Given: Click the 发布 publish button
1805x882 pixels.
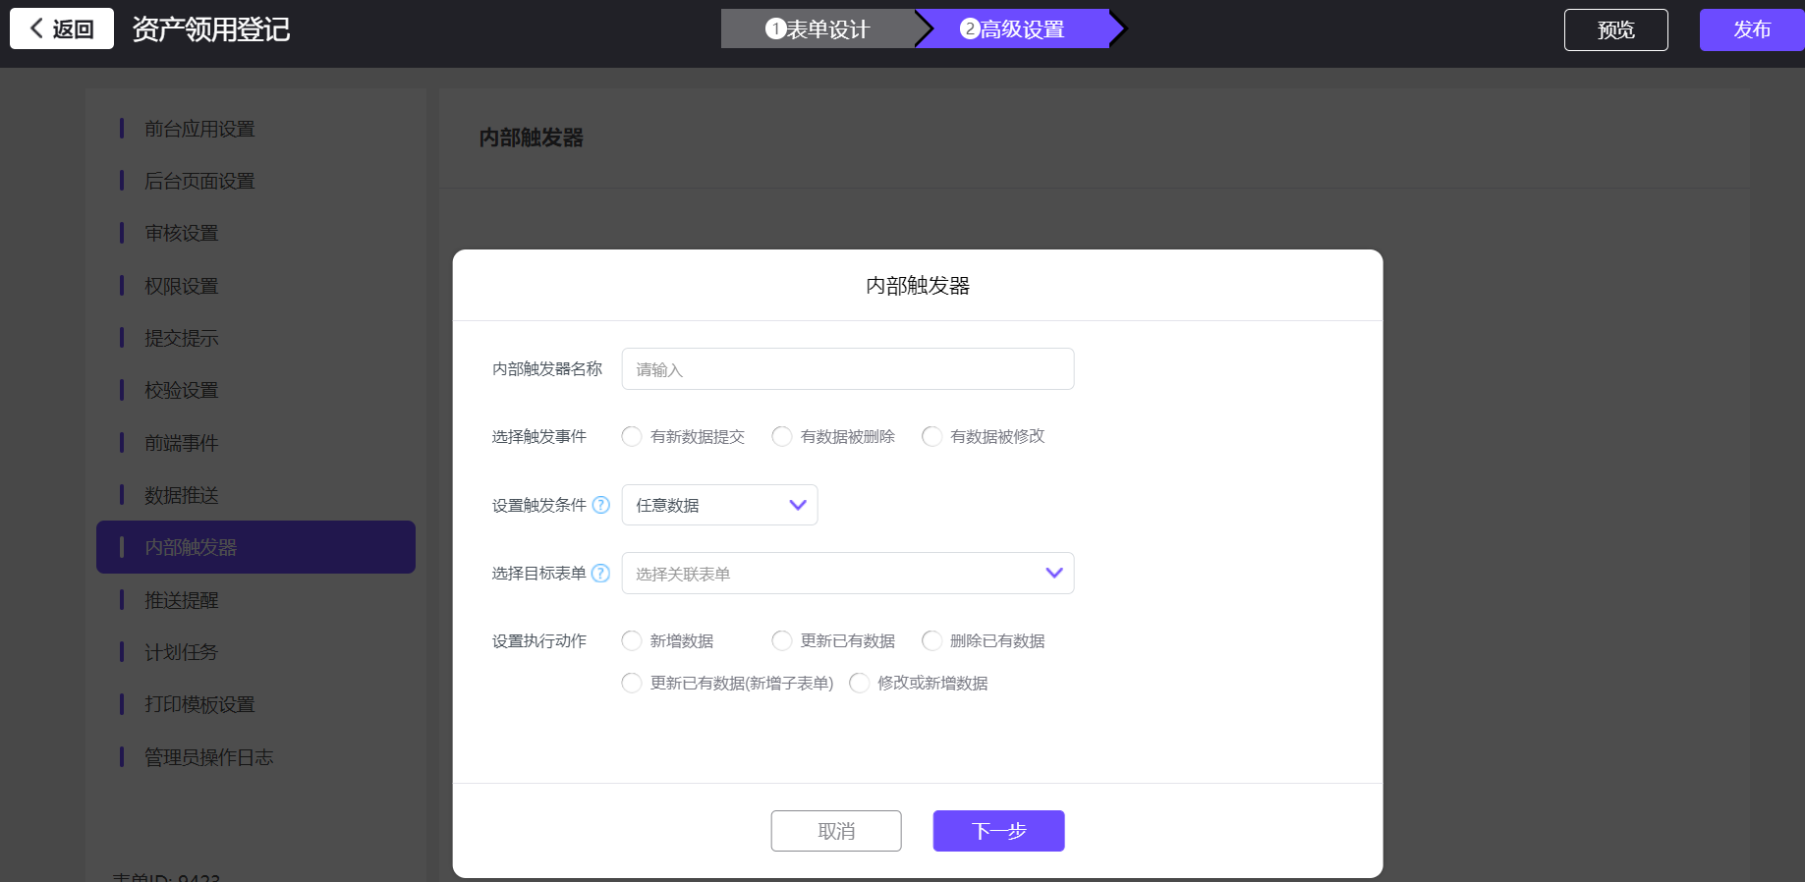Looking at the screenshot, I should pos(1752,29).
